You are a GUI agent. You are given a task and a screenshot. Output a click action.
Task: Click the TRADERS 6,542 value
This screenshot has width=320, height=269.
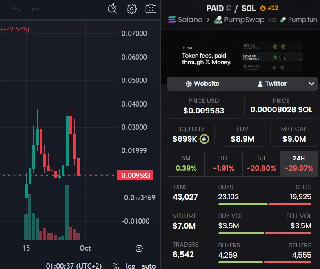coord(183,255)
